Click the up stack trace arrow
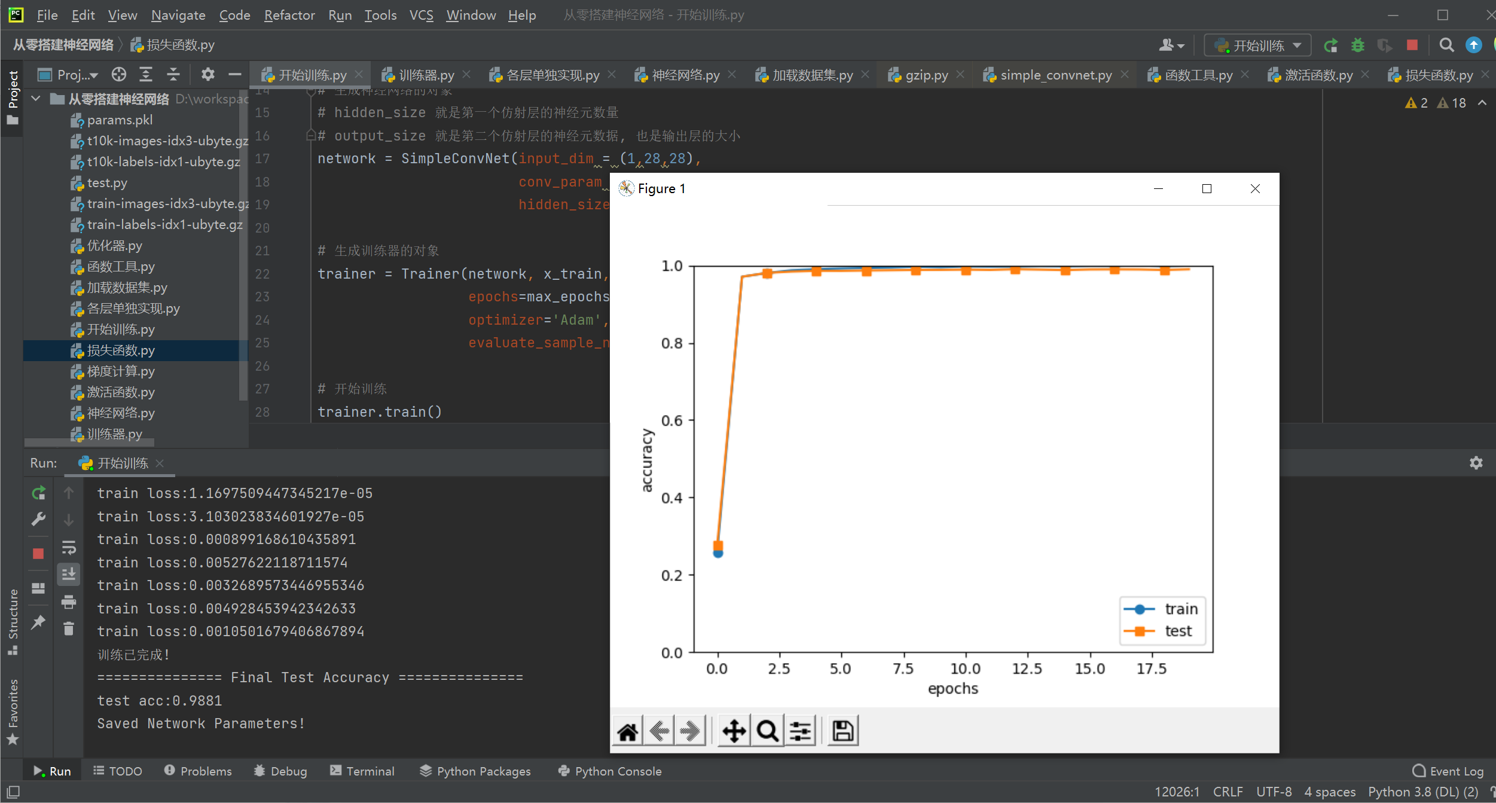This screenshot has height=803, width=1496. click(x=69, y=493)
